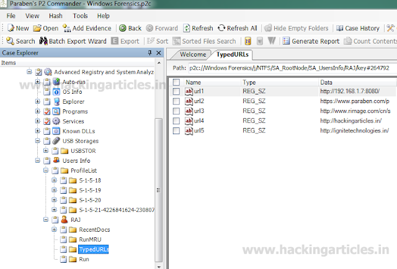397x269 pixels.
Task: Click Hide Empty Folders icon
Action: tap(268, 28)
